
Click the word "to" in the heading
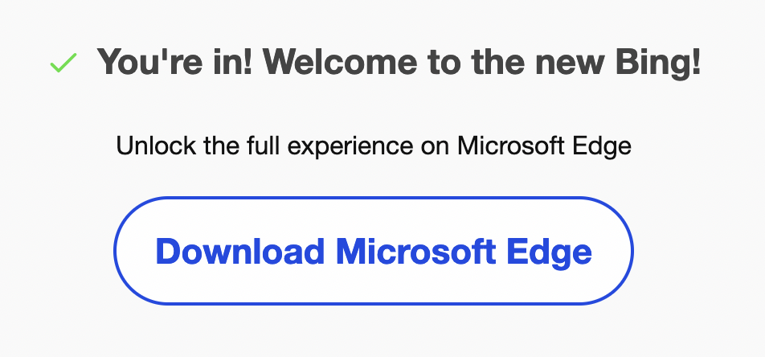444,63
